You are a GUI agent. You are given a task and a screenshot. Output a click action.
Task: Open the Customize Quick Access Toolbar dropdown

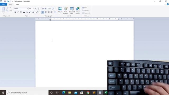click(13, 2)
